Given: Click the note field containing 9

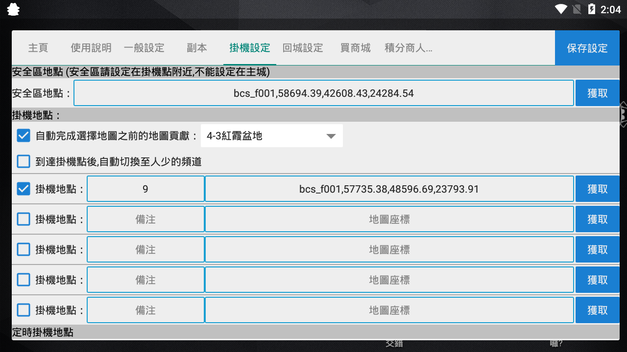Looking at the screenshot, I should pos(145,189).
